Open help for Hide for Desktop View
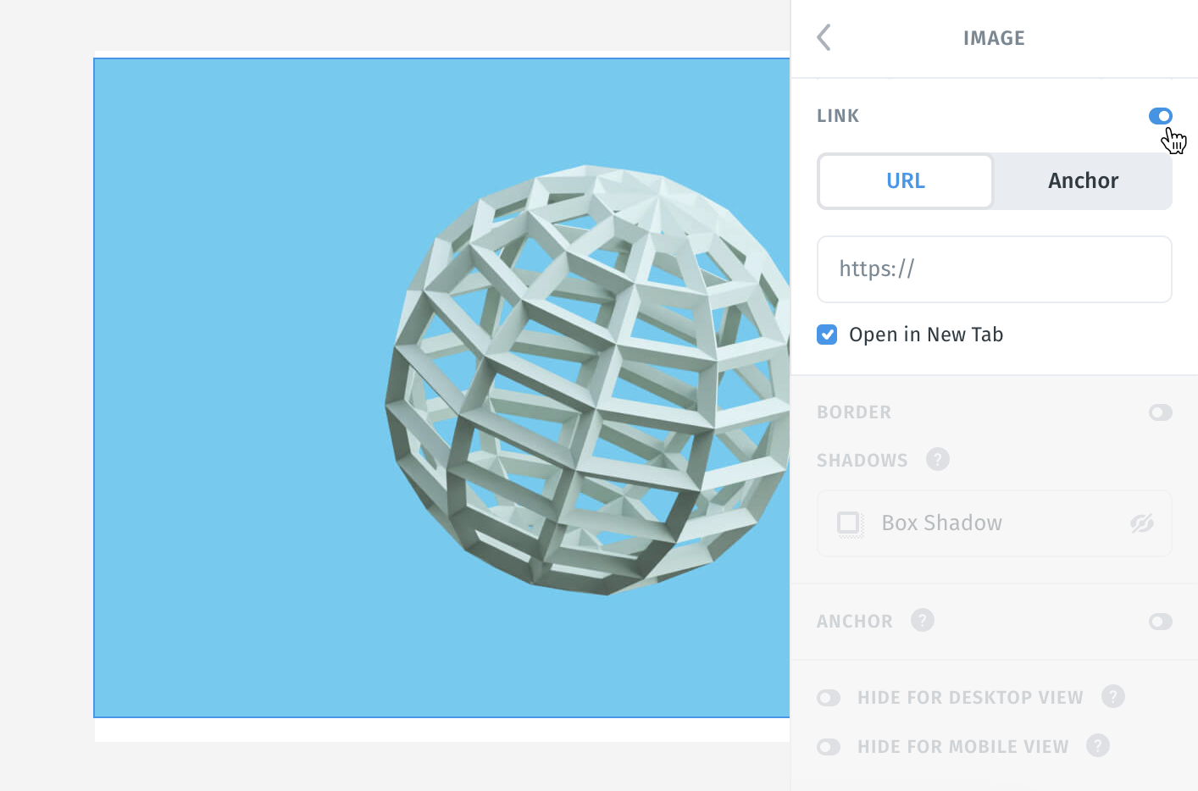The width and height of the screenshot is (1198, 791). [1112, 696]
